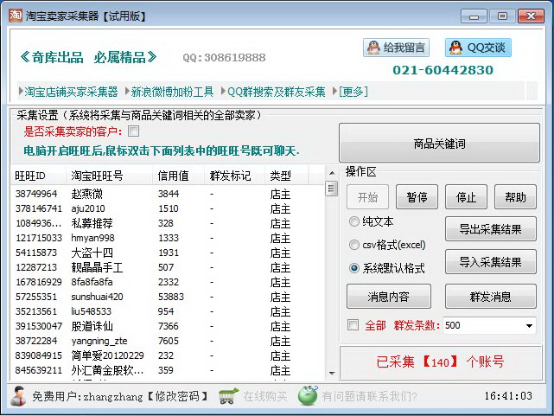Screen dimensions: 554x416
Task: Click 有问题请联系我们? link
Action: pyautogui.click(x=369, y=396)
